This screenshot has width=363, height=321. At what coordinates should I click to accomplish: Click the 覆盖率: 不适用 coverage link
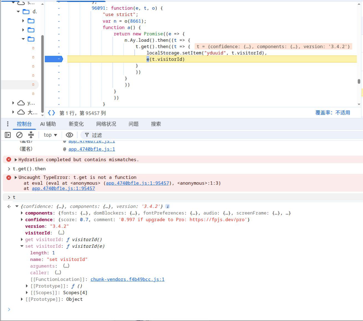(333, 113)
